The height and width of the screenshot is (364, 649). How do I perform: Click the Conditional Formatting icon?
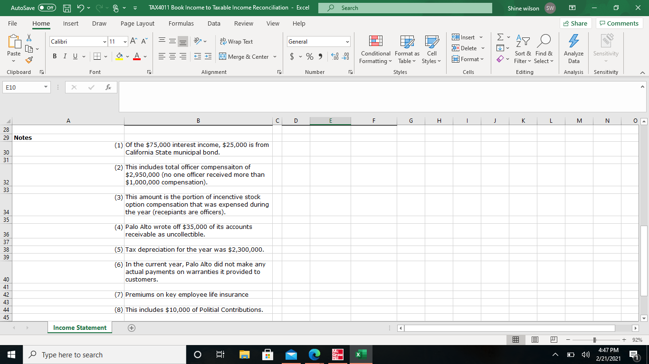(x=375, y=43)
